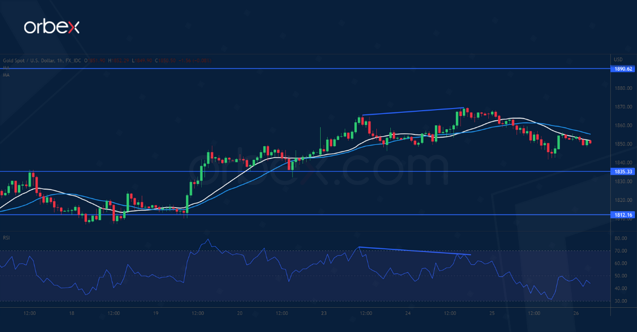Image resolution: width=637 pixels, height=332 pixels.
Task: Click the first MA indicator label
Action: (x=6, y=68)
